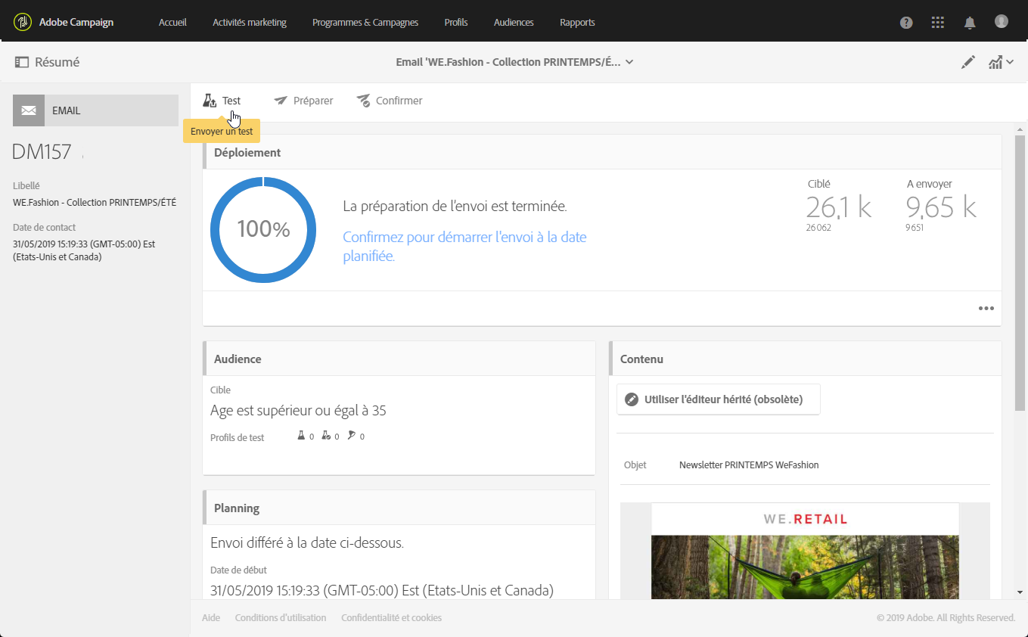The height and width of the screenshot is (637, 1028).
Task: Open Conditions d'utilisation footer link
Action: coord(281,618)
